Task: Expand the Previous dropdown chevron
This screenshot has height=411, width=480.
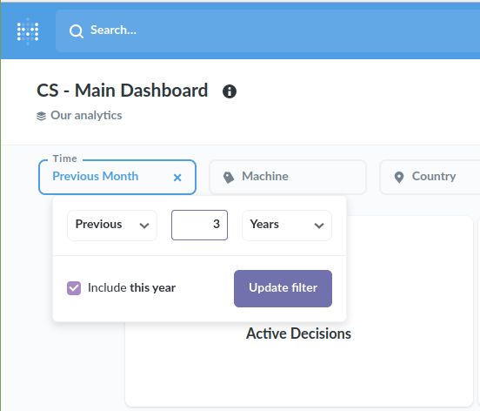Action: pyautogui.click(x=144, y=226)
